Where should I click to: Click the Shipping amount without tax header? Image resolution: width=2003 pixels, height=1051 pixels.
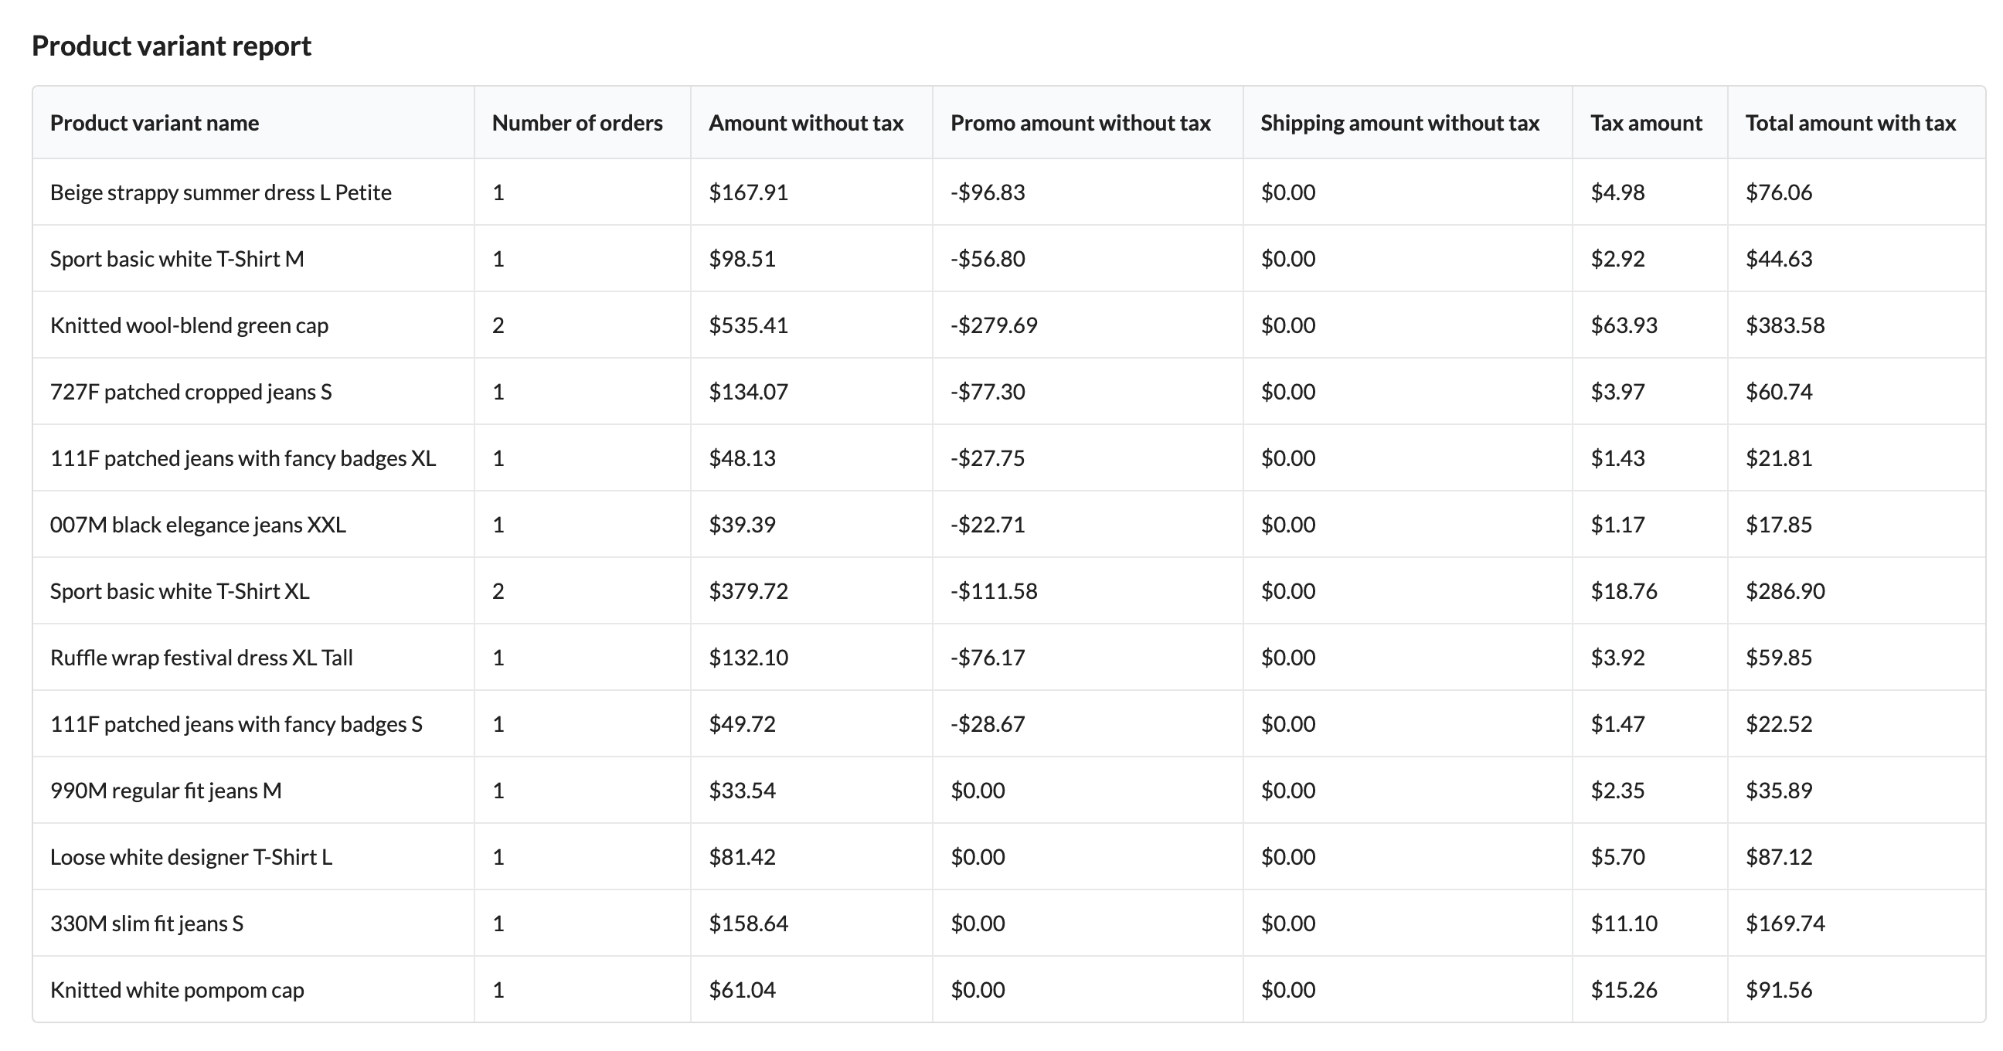point(1399,123)
